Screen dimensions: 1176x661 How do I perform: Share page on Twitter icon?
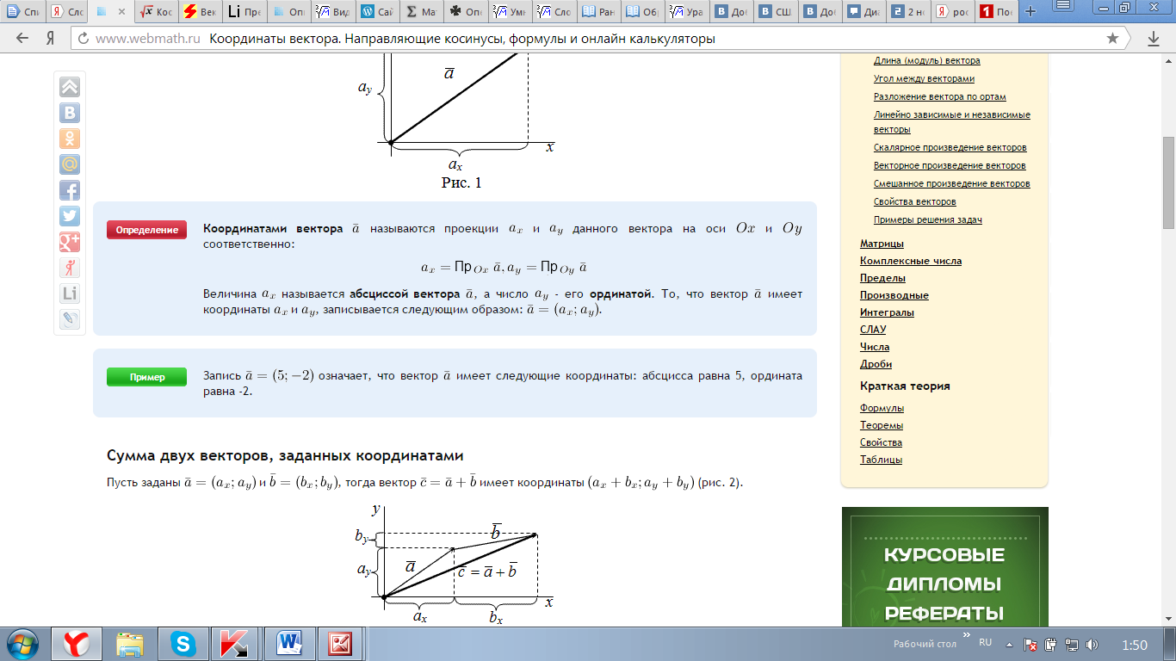pos(70,216)
